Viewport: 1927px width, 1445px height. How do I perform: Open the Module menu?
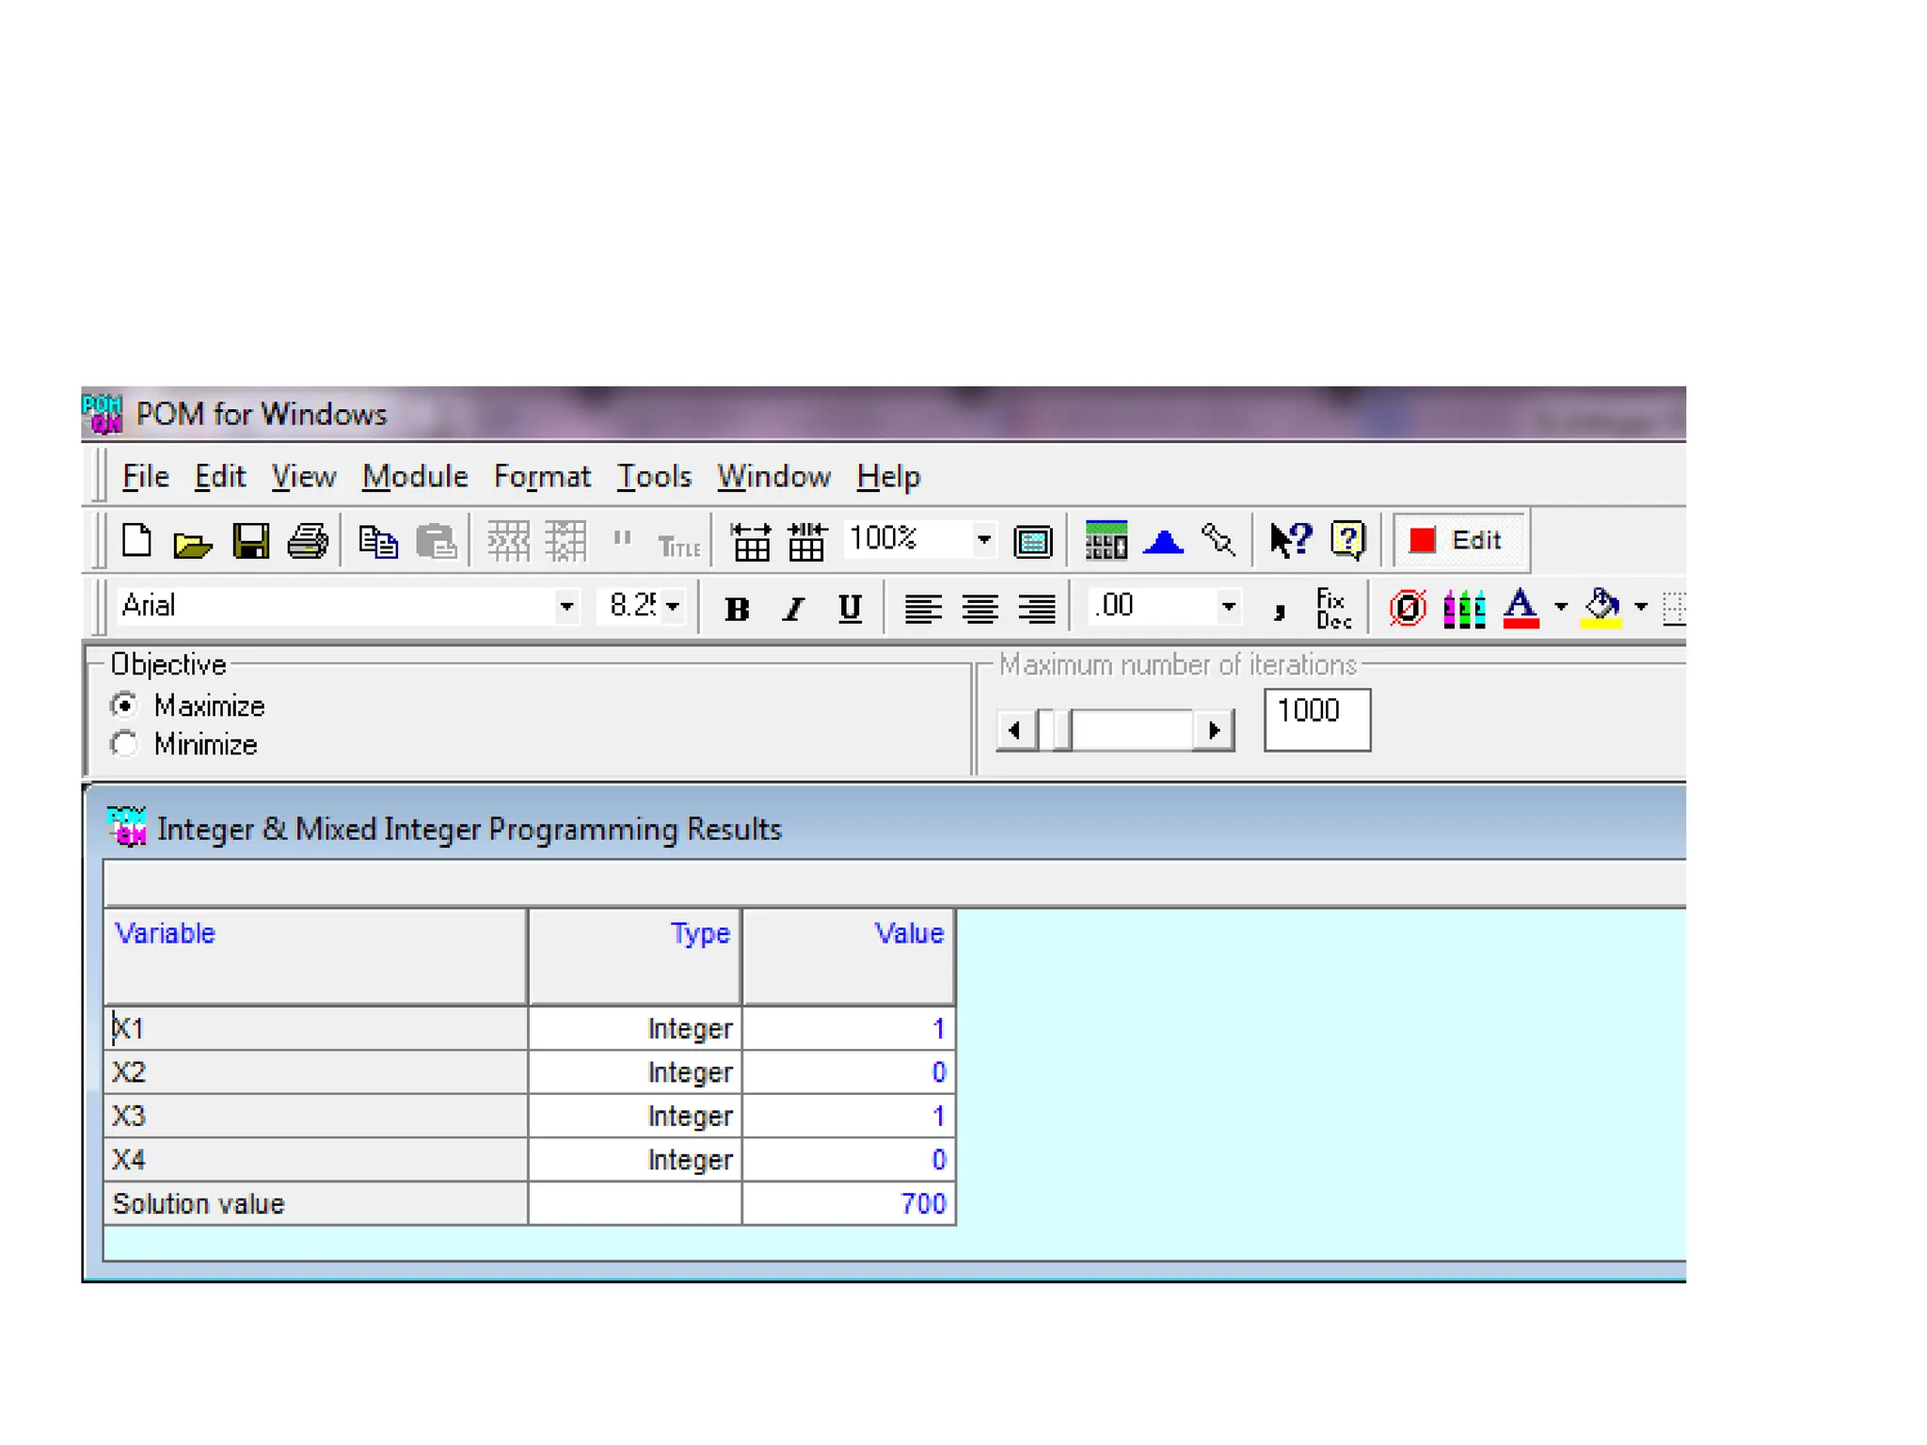pyautogui.click(x=415, y=476)
